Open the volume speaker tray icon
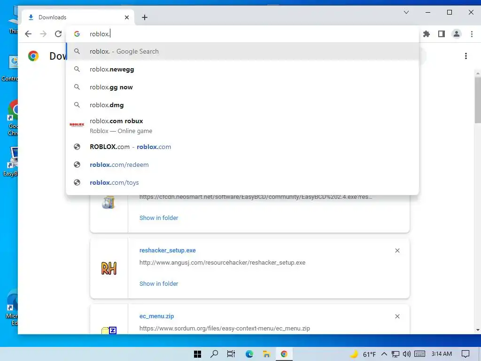This screenshot has width=481, height=361. click(x=407, y=354)
